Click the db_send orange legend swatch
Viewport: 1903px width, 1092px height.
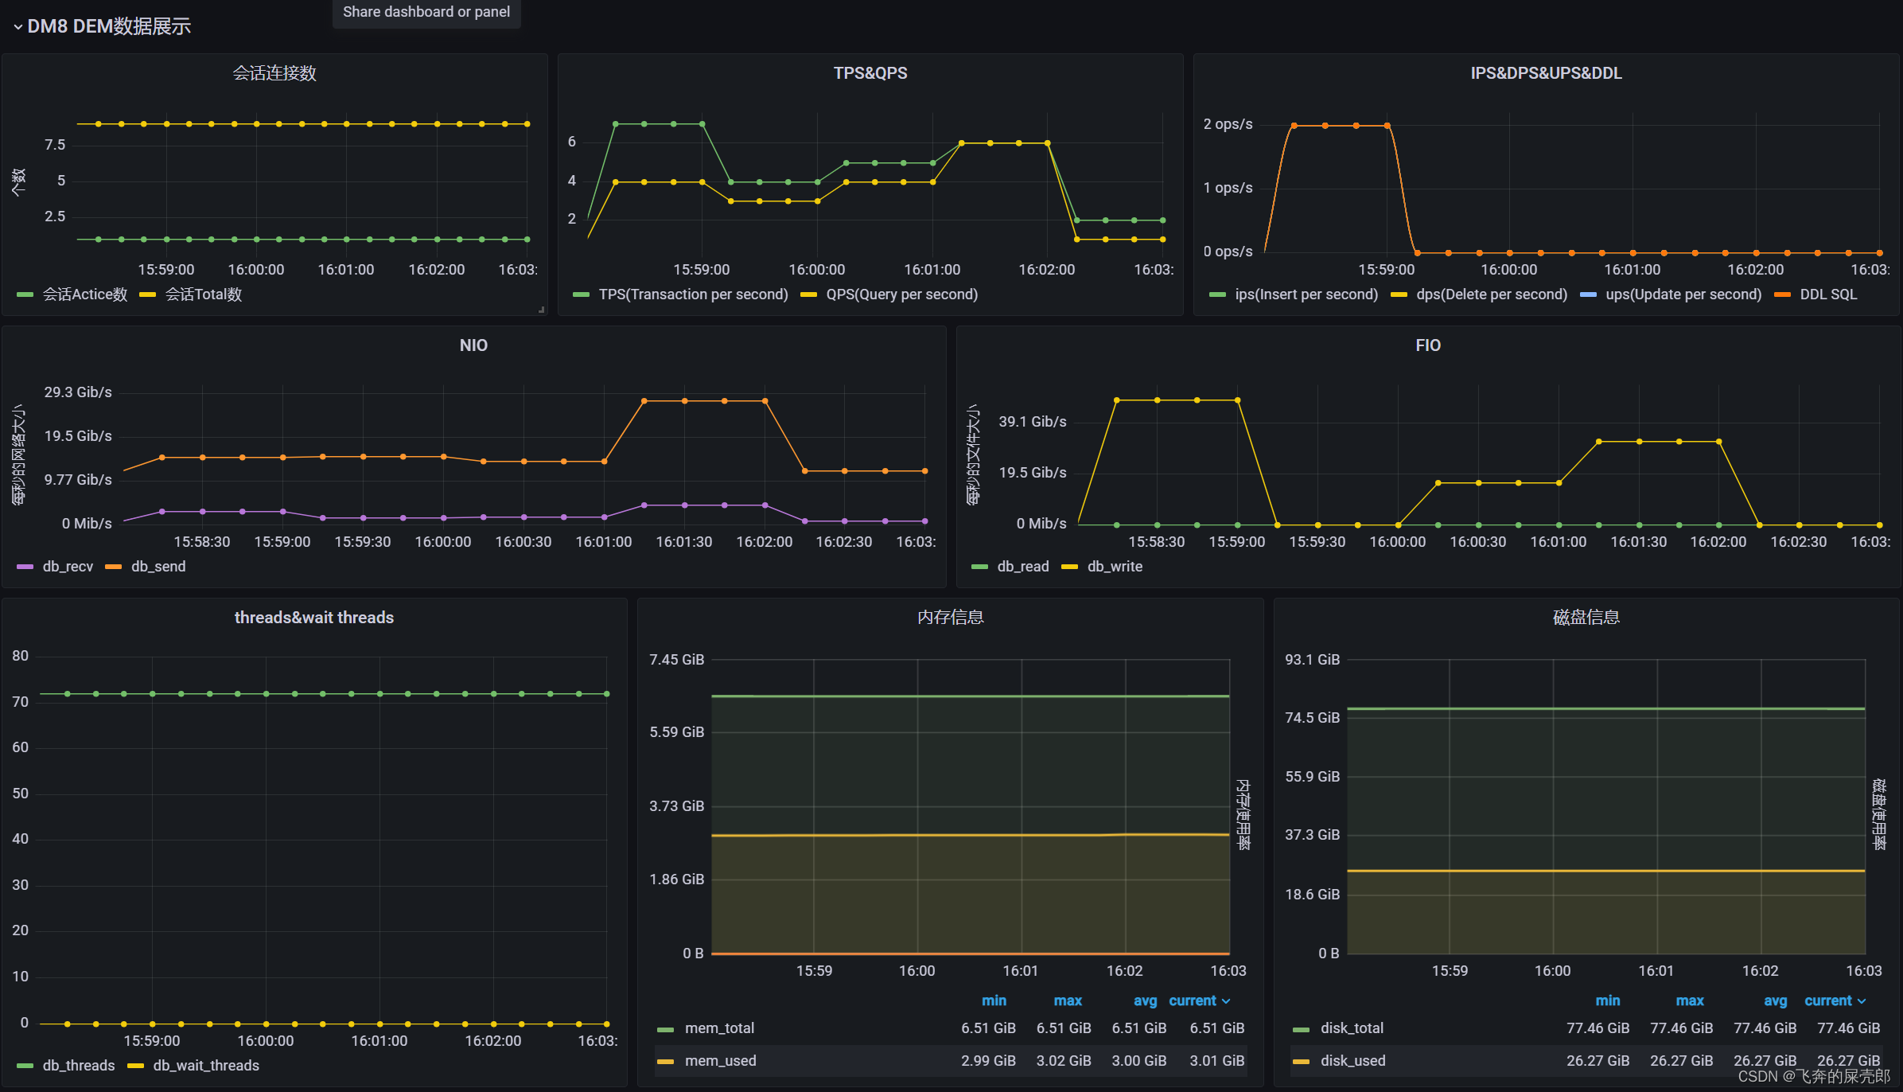[x=113, y=567]
